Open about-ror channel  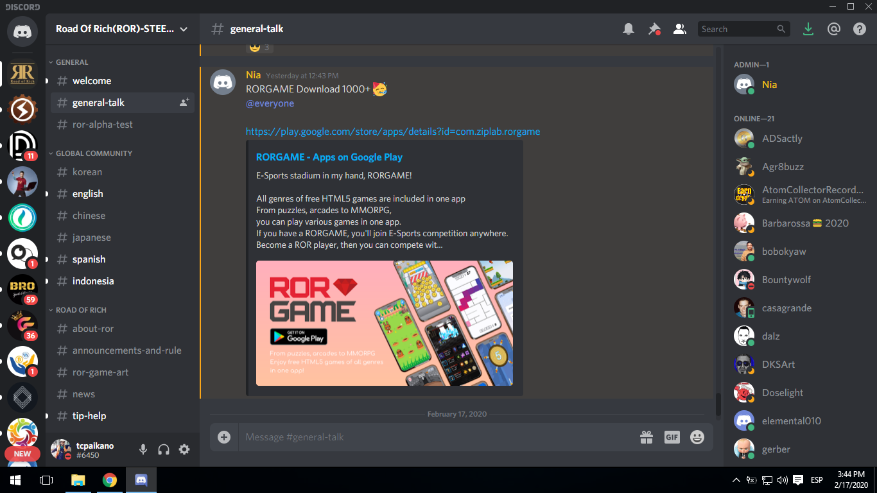tap(123, 329)
